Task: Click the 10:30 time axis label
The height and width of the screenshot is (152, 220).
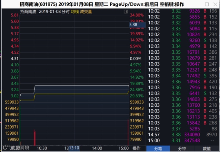Action: [42, 148]
